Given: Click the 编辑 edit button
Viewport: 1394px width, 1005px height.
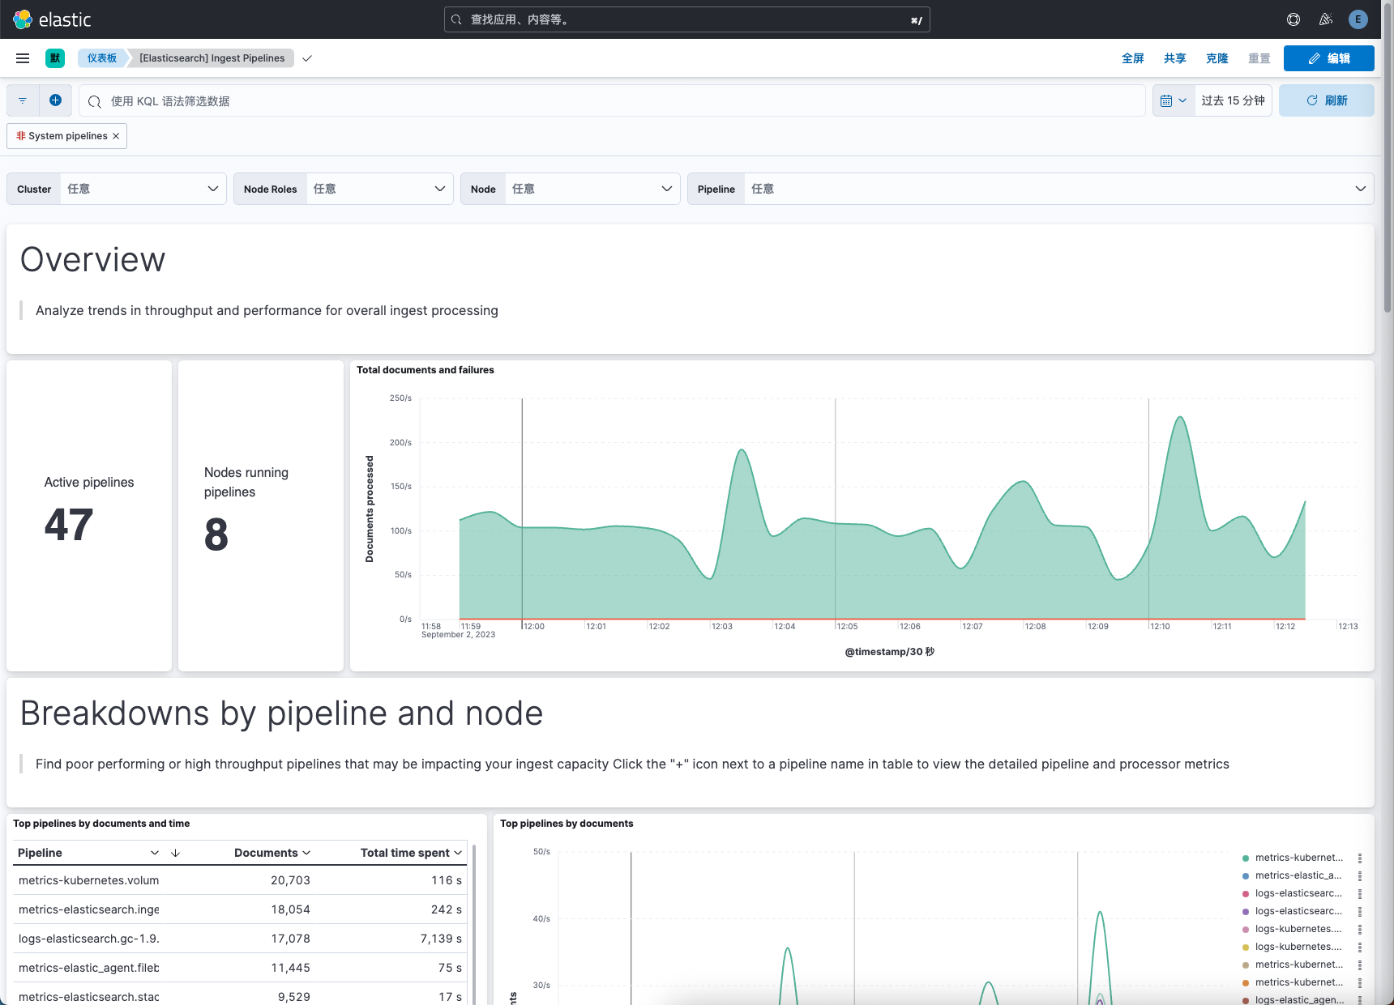Looking at the screenshot, I should (x=1329, y=58).
